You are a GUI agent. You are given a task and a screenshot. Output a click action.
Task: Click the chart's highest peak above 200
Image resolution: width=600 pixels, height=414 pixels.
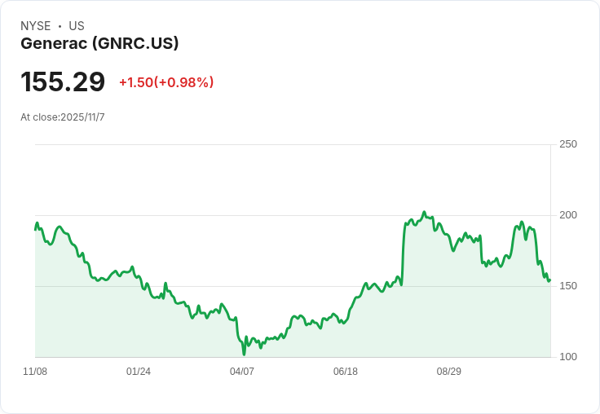point(424,213)
